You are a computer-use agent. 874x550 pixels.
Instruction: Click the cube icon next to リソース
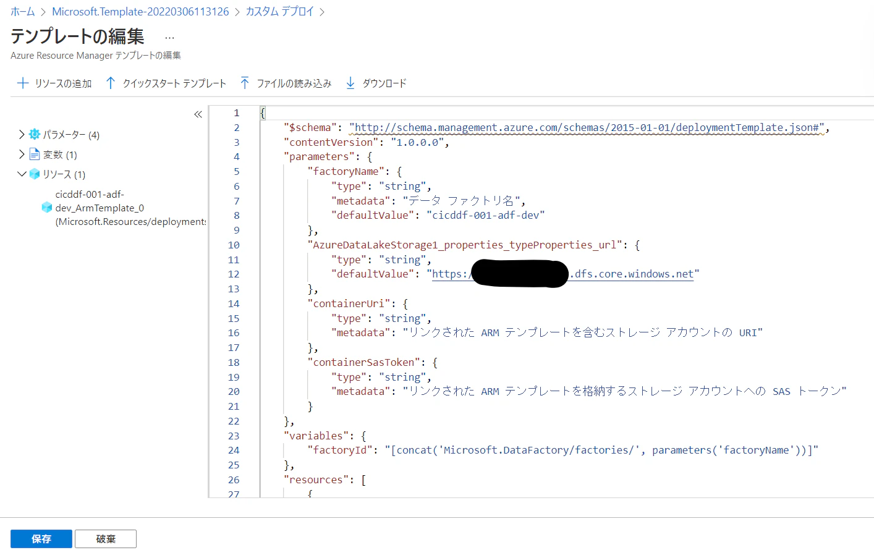click(35, 174)
